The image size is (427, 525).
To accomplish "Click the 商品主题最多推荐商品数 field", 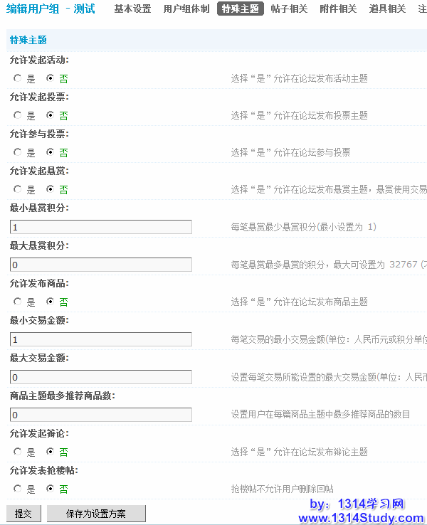I will pyautogui.click(x=101, y=415).
